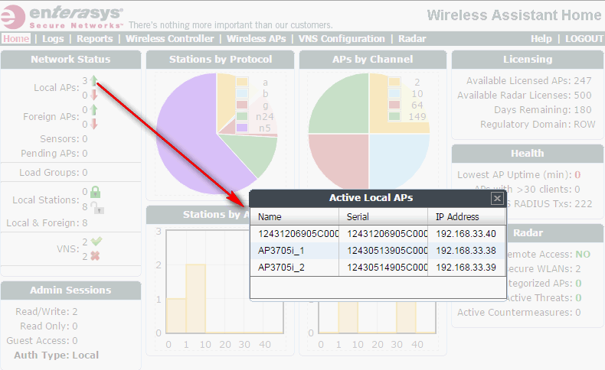Sort popup by Serial column header
This screenshot has height=370, width=605.
pyautogui.click(x=383, y=217)
